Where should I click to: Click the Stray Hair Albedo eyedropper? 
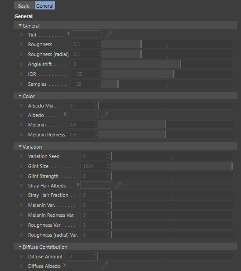click(x=118, y=185)
